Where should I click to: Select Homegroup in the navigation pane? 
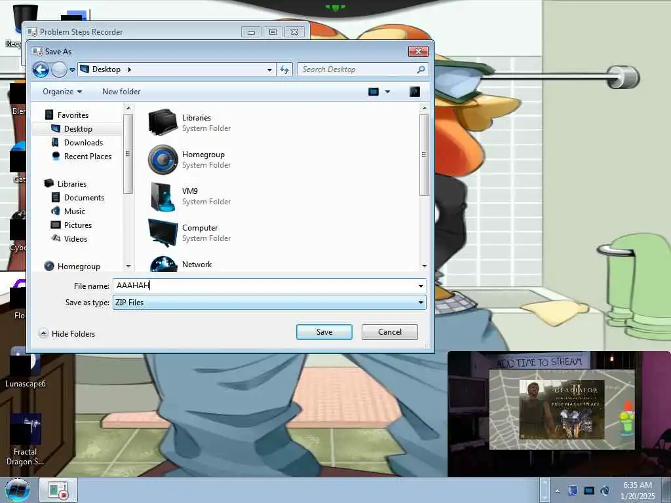[x=79, y=267]
